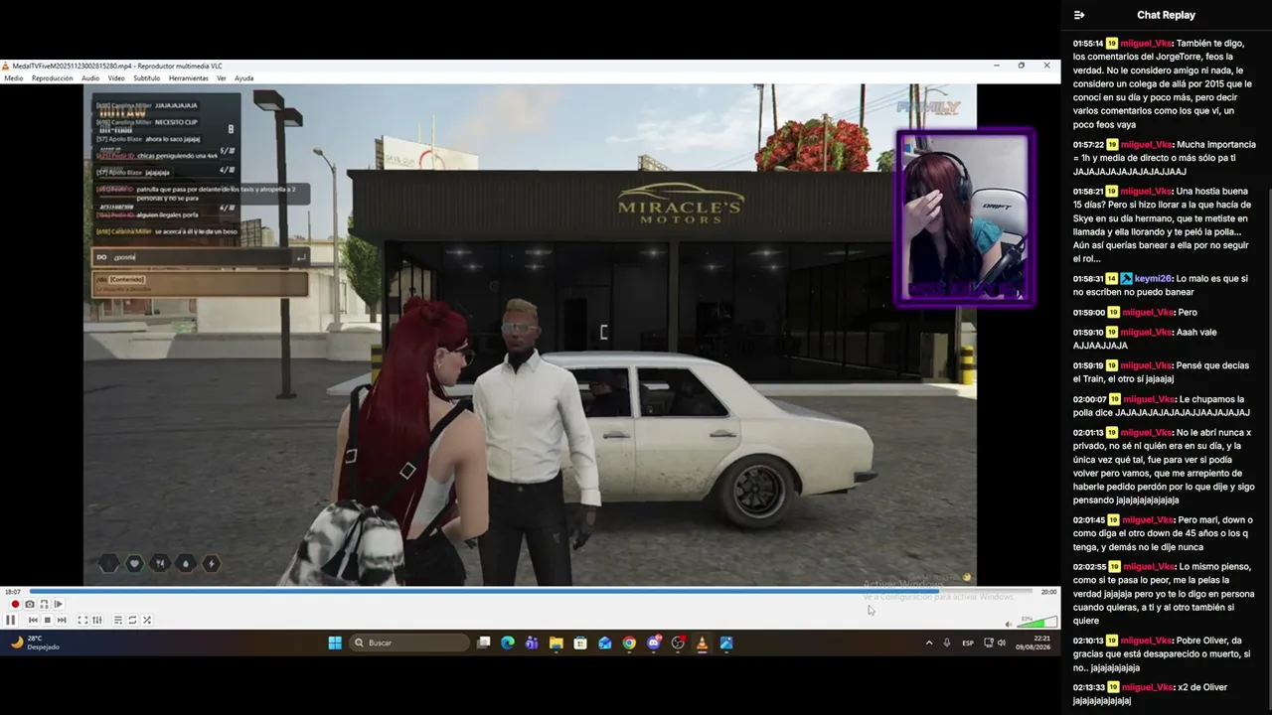Skip to previous media in VLC
Viewport: 1272px width, 715px height.
(x=33, y=620)
